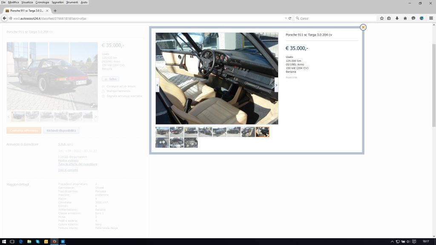Click the scrollbar up arrow

[x=434, y=25]
